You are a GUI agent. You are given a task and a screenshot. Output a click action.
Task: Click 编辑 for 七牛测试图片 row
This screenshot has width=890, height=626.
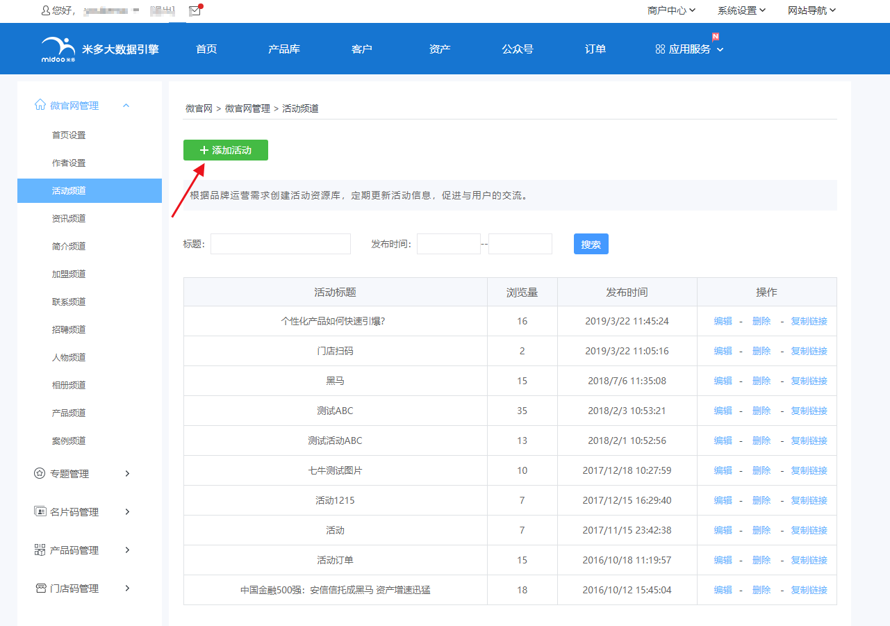pyautogui.click(x=723, y=470)
